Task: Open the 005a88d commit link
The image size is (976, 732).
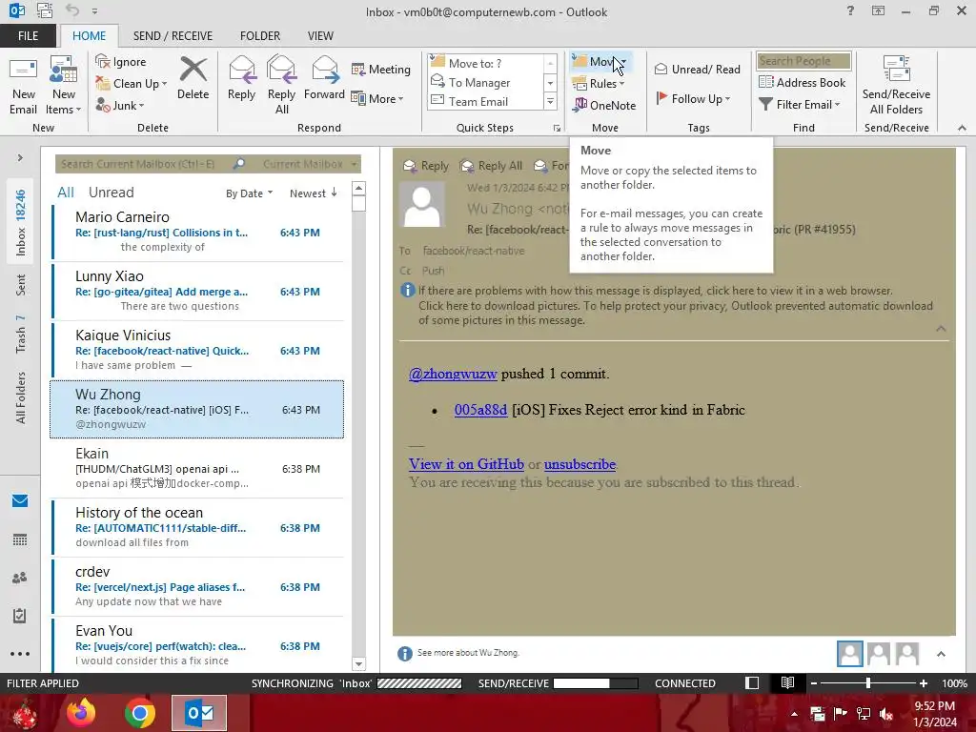Action: click(x=480, y=410)
